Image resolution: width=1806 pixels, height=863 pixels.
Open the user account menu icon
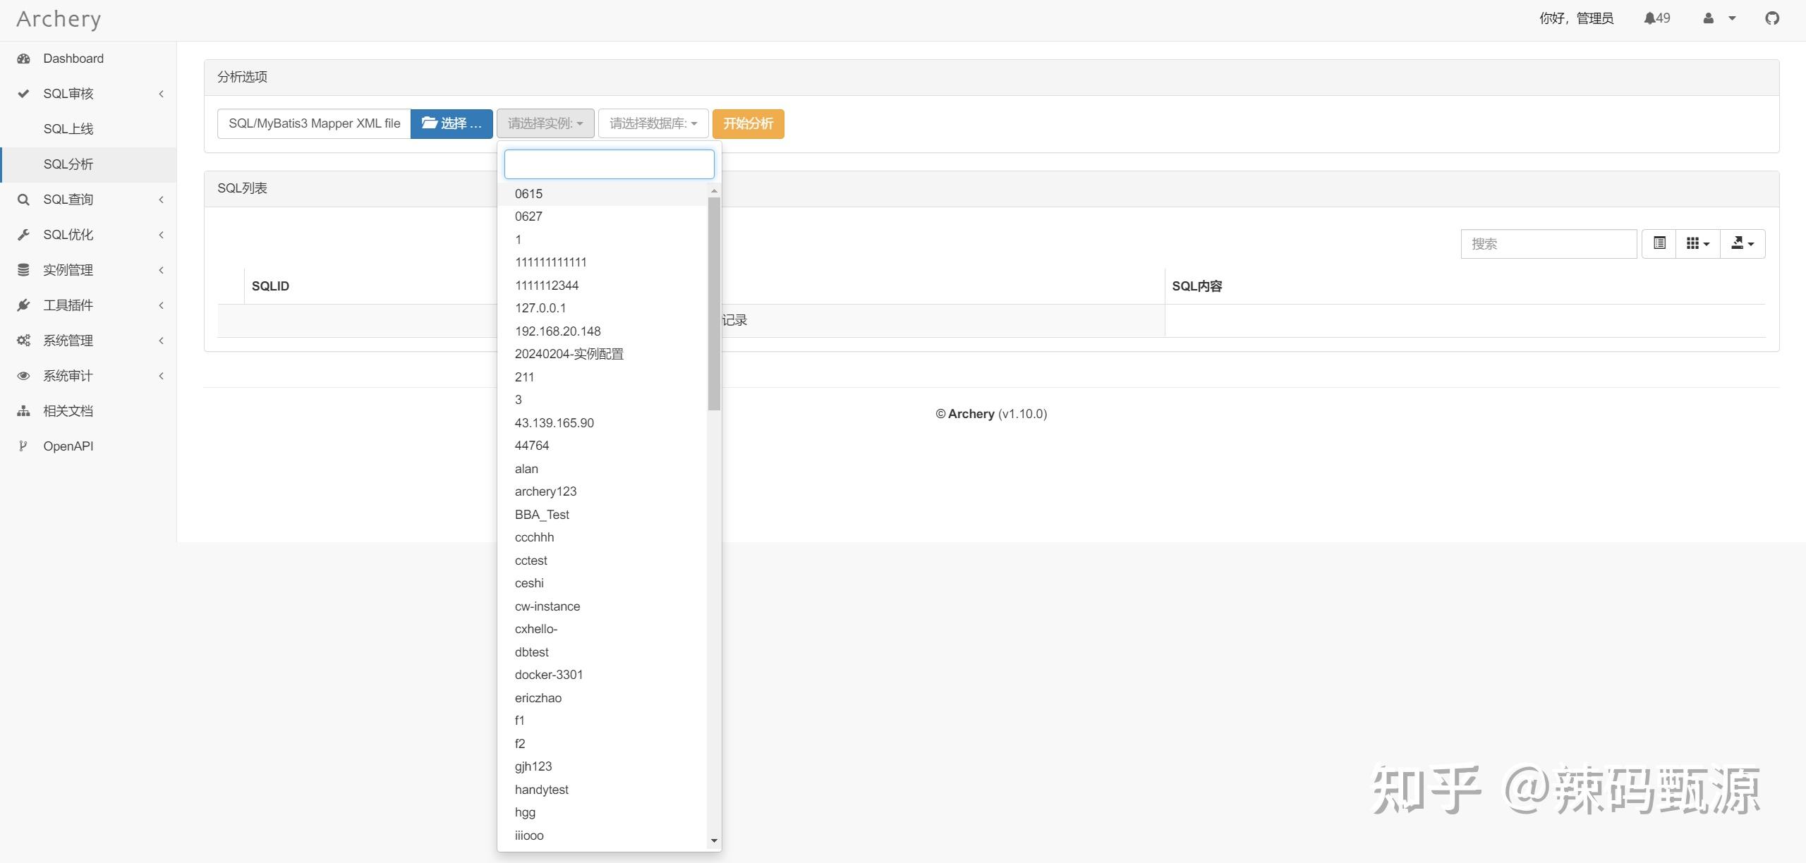pos(1709,18)
